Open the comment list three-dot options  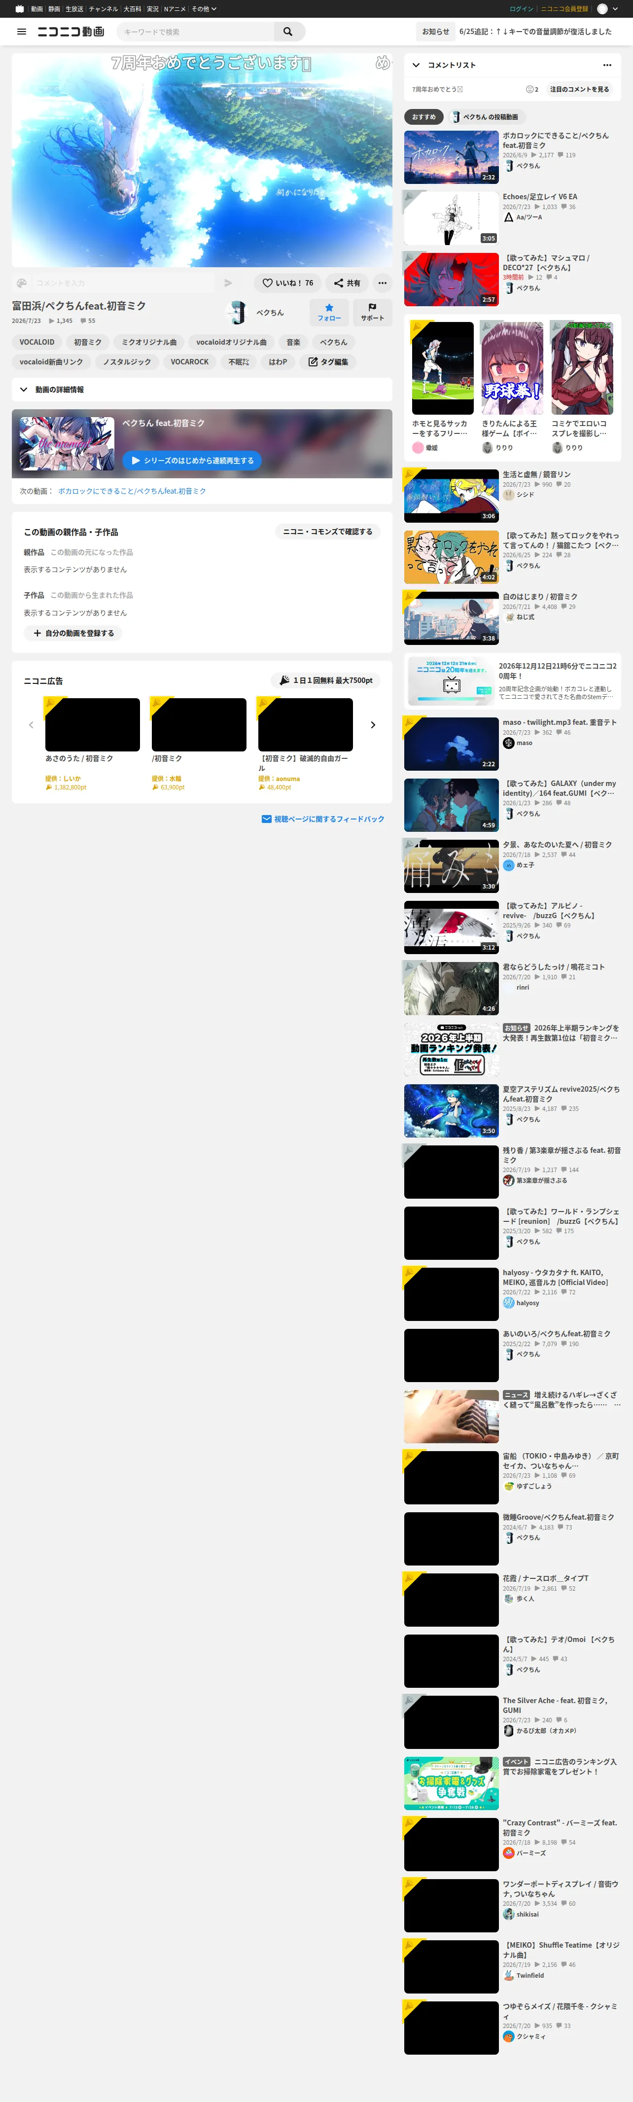607,65
